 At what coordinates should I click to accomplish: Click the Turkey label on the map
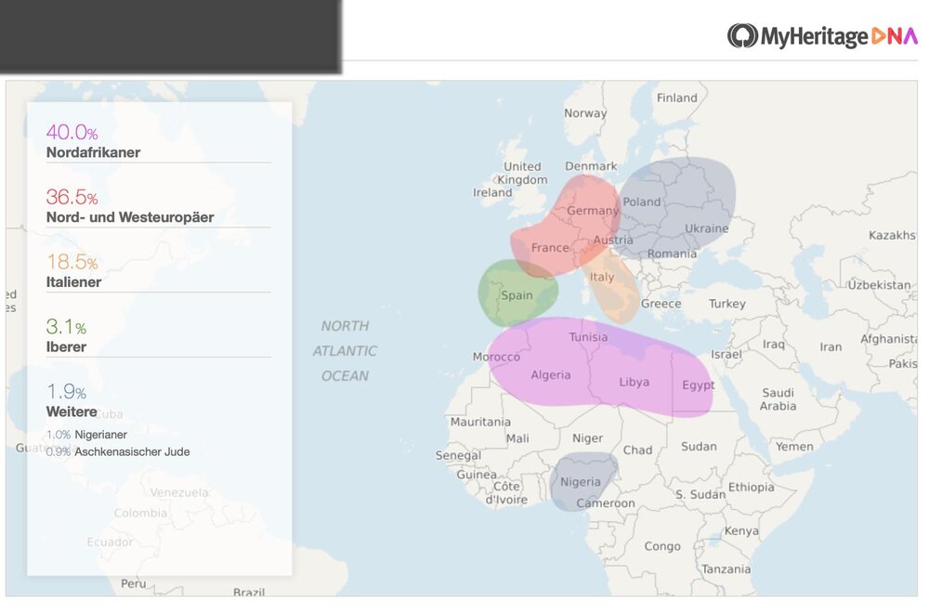click(x=726, y=304)
